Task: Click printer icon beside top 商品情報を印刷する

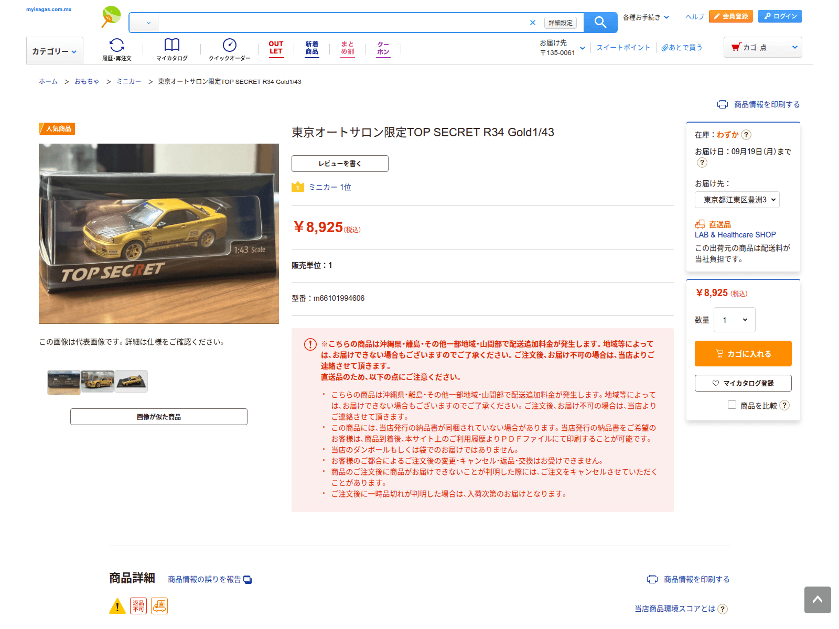Action: [723, 104]
